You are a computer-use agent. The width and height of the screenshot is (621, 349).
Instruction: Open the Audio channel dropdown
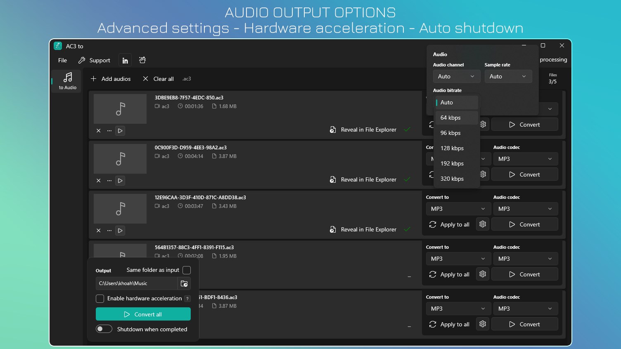456,76
